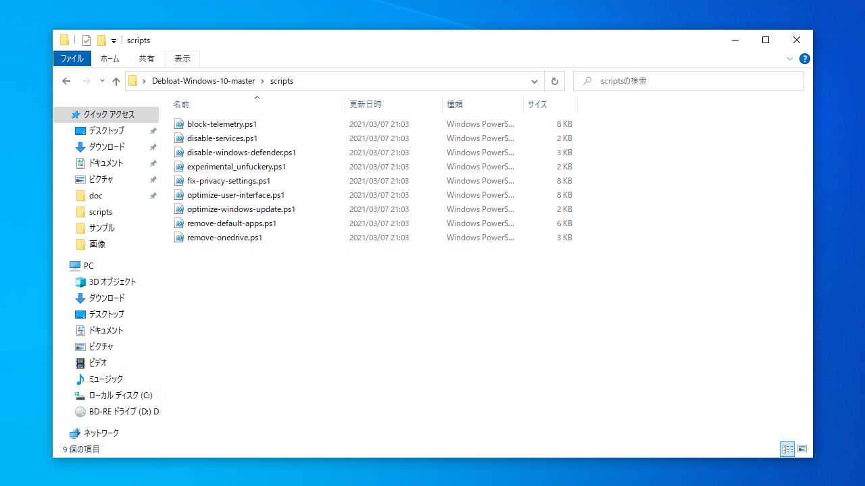Viewport: 865px width, 486px height.
Task: Open address bar history dropdown
Action: pyautogui.click(x=535, y=81)
